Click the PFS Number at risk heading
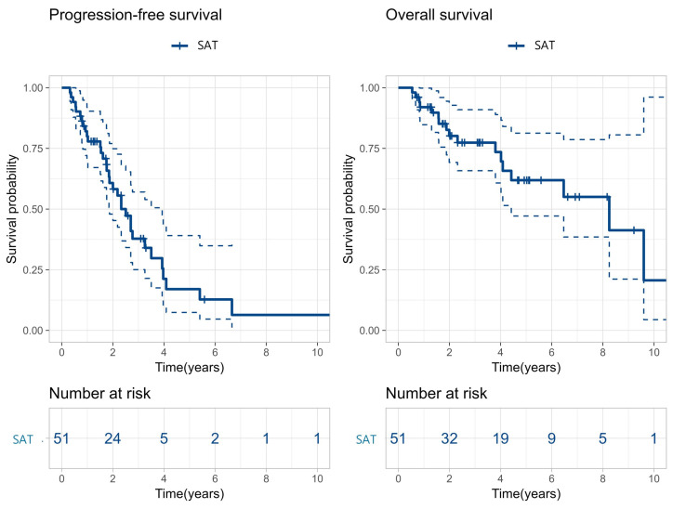 (x=99, y=393)
